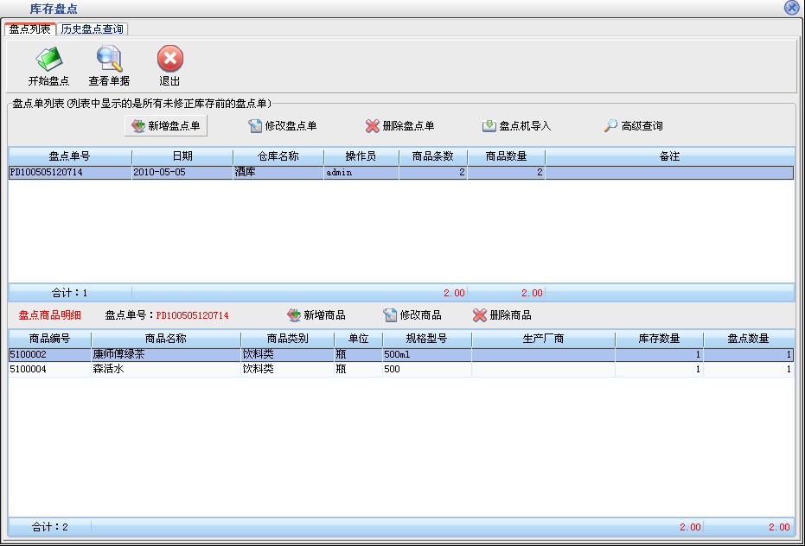The width and height of the screenshot is (805, 546).
Task: Click 修改盘点单 edit inventory sheet
Action: point(282,126)
